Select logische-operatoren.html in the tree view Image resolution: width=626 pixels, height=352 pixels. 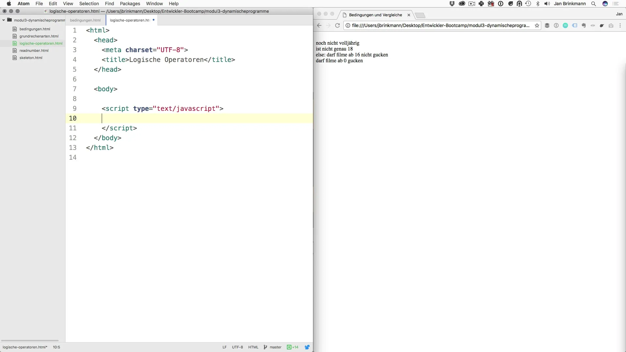(41, 43)
